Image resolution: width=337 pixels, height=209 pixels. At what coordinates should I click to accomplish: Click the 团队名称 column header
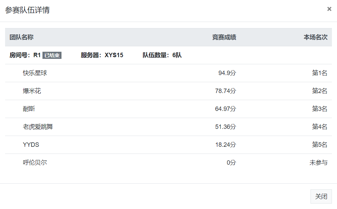point(21,37)
